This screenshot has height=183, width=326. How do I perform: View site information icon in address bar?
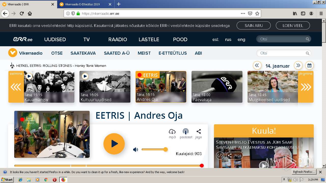(68, 13)
